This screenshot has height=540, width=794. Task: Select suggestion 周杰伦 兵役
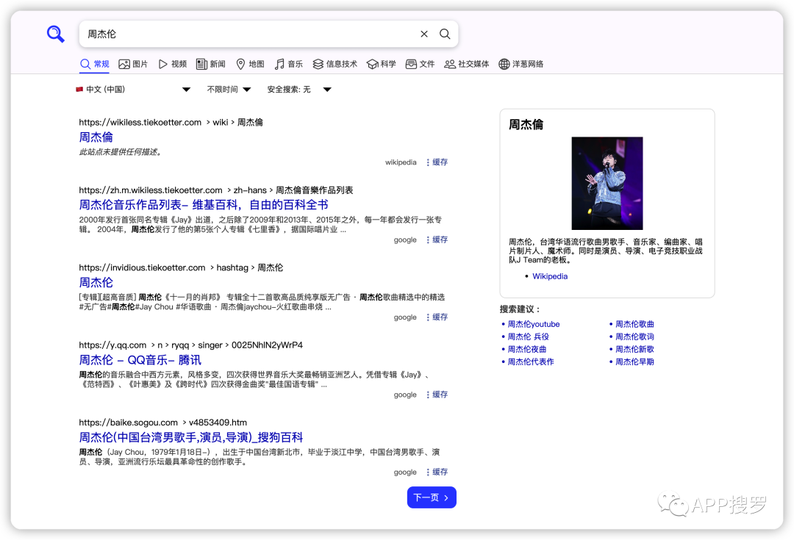(x=528, y=336)
